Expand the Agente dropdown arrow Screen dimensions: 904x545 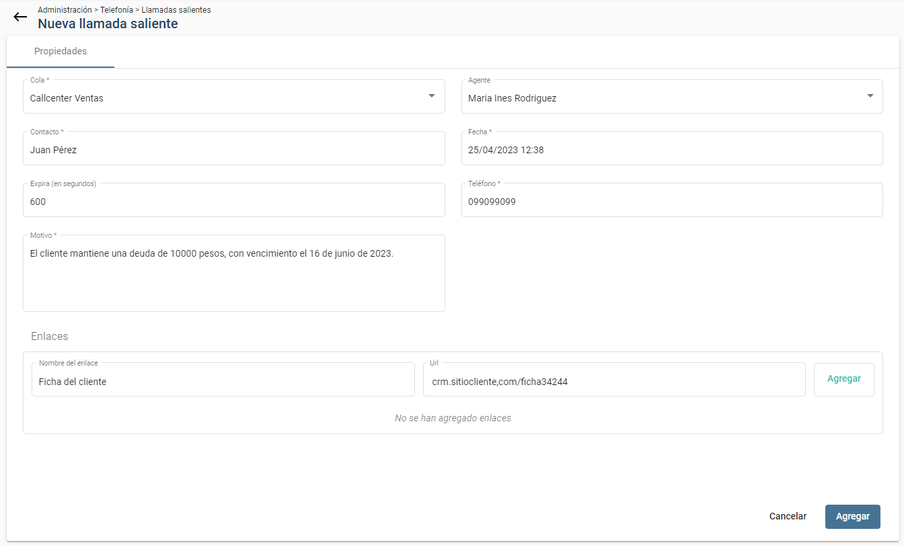(x=870, y=96)
